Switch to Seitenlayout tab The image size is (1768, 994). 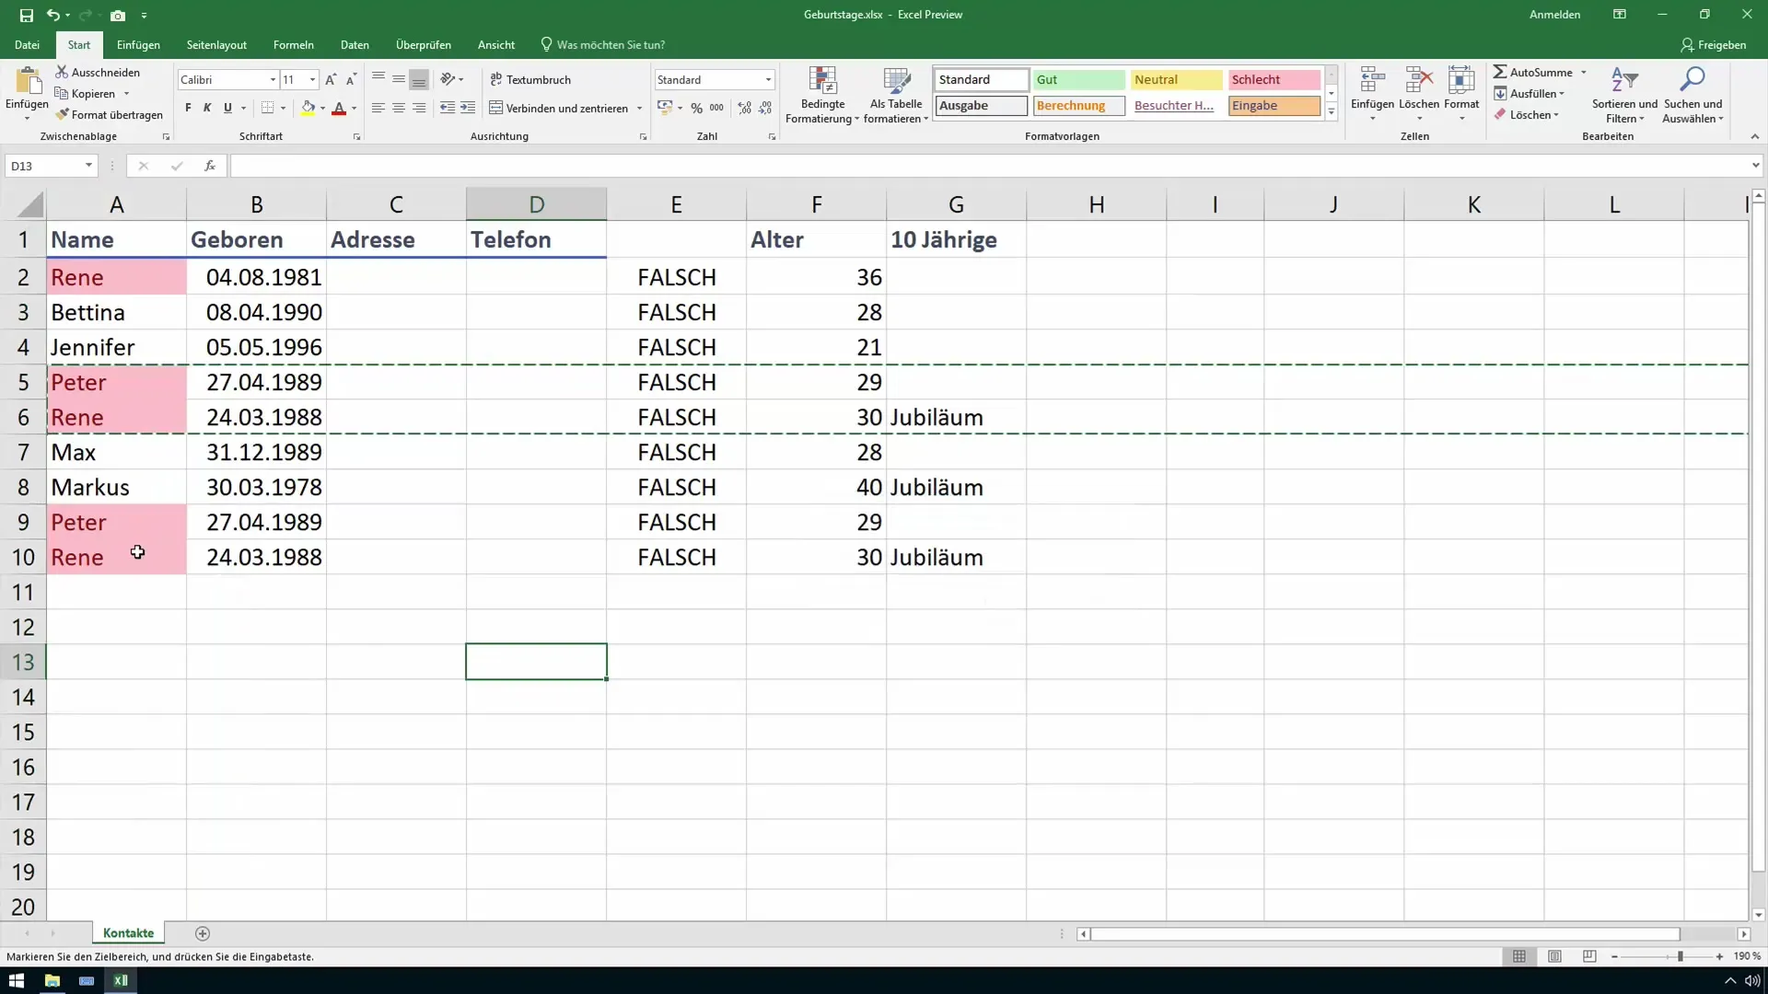point(216,44)
